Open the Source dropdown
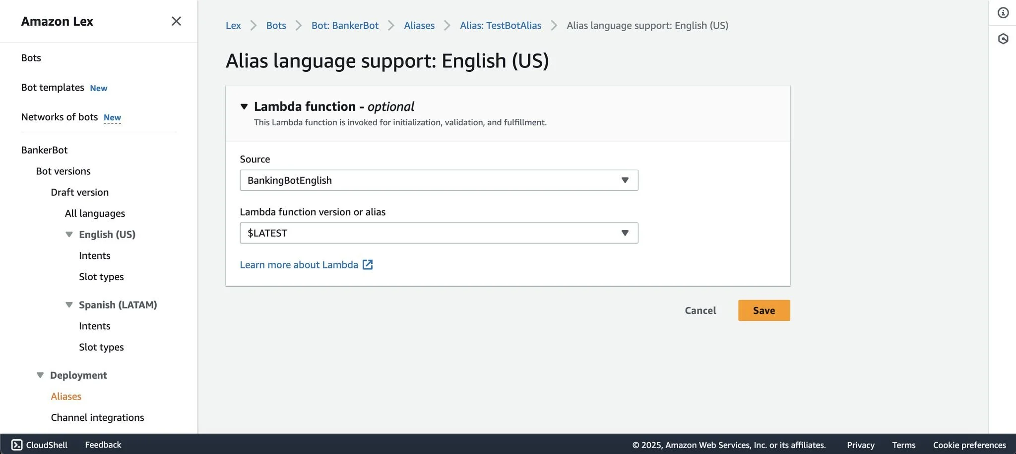 coord(439,180)
